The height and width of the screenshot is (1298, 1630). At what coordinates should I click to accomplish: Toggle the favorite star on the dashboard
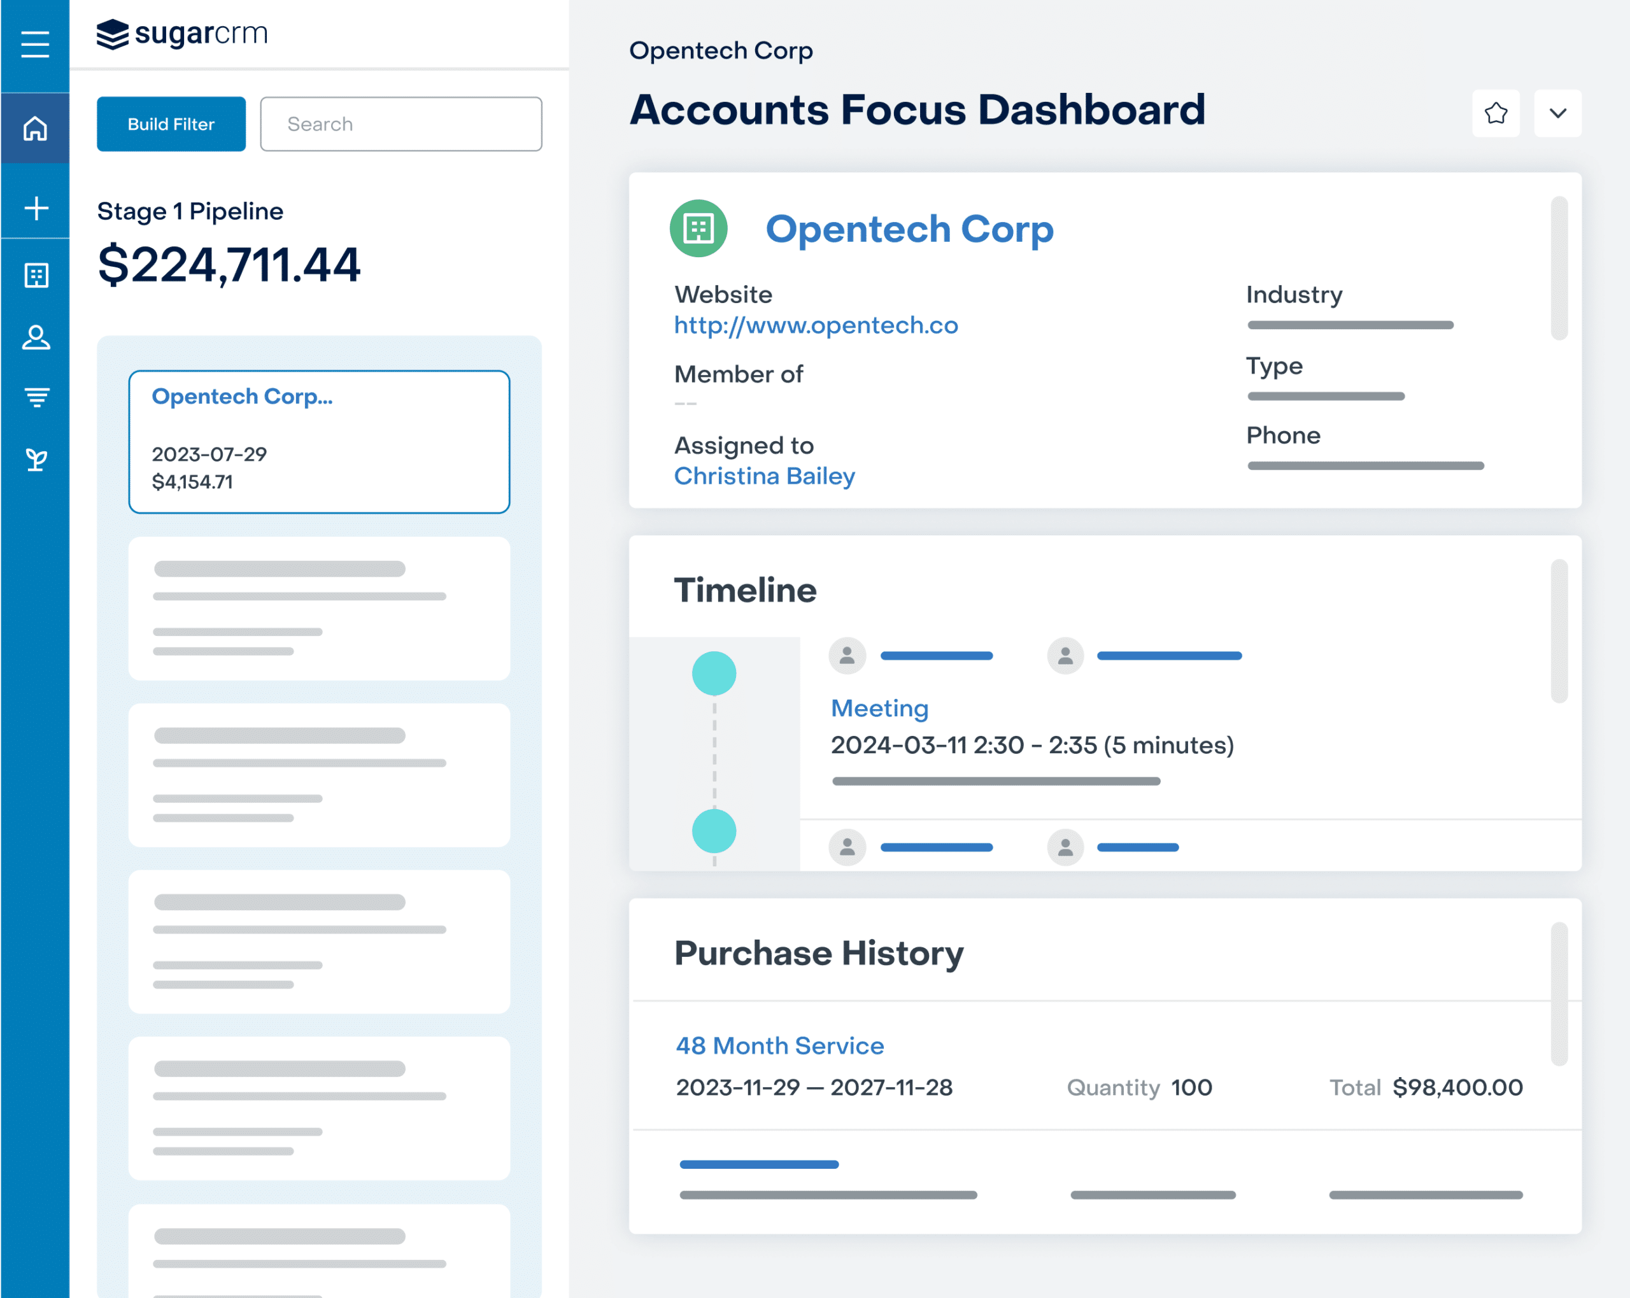click(x=1496, y=113)
